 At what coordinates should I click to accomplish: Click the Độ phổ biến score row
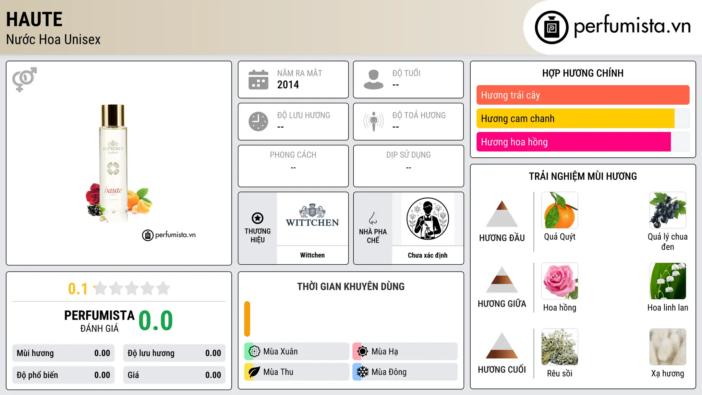(x=63, y=375)
